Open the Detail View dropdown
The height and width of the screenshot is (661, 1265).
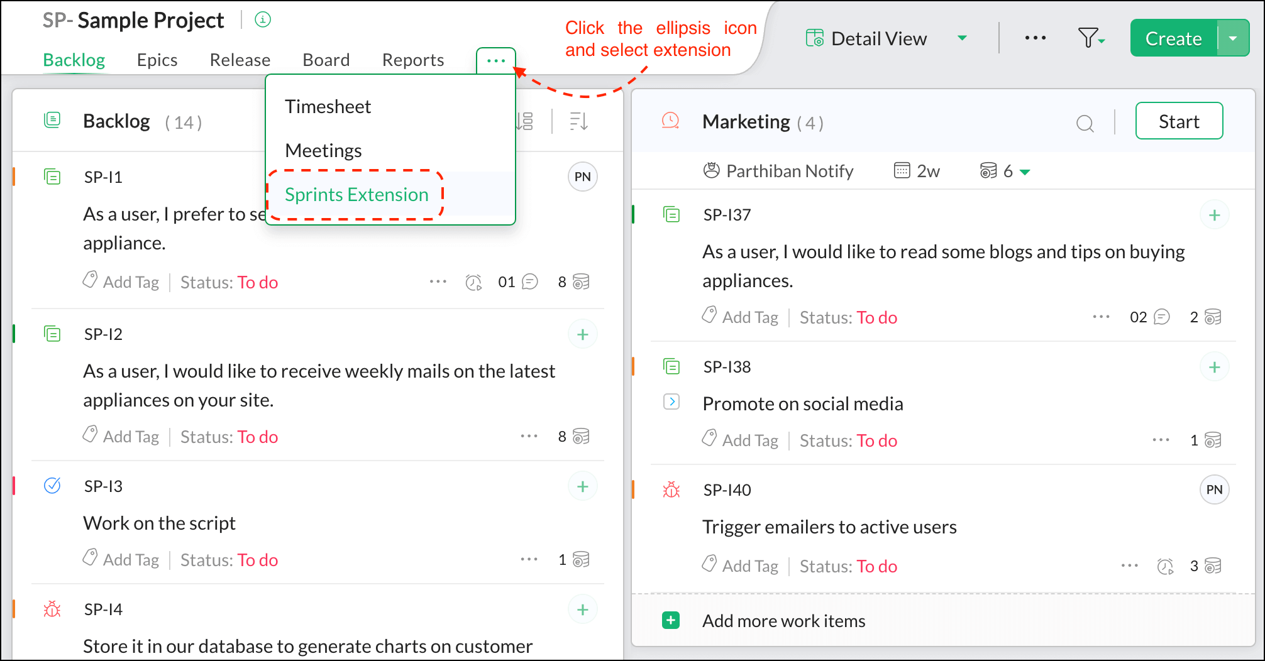[x=962, y=38]
